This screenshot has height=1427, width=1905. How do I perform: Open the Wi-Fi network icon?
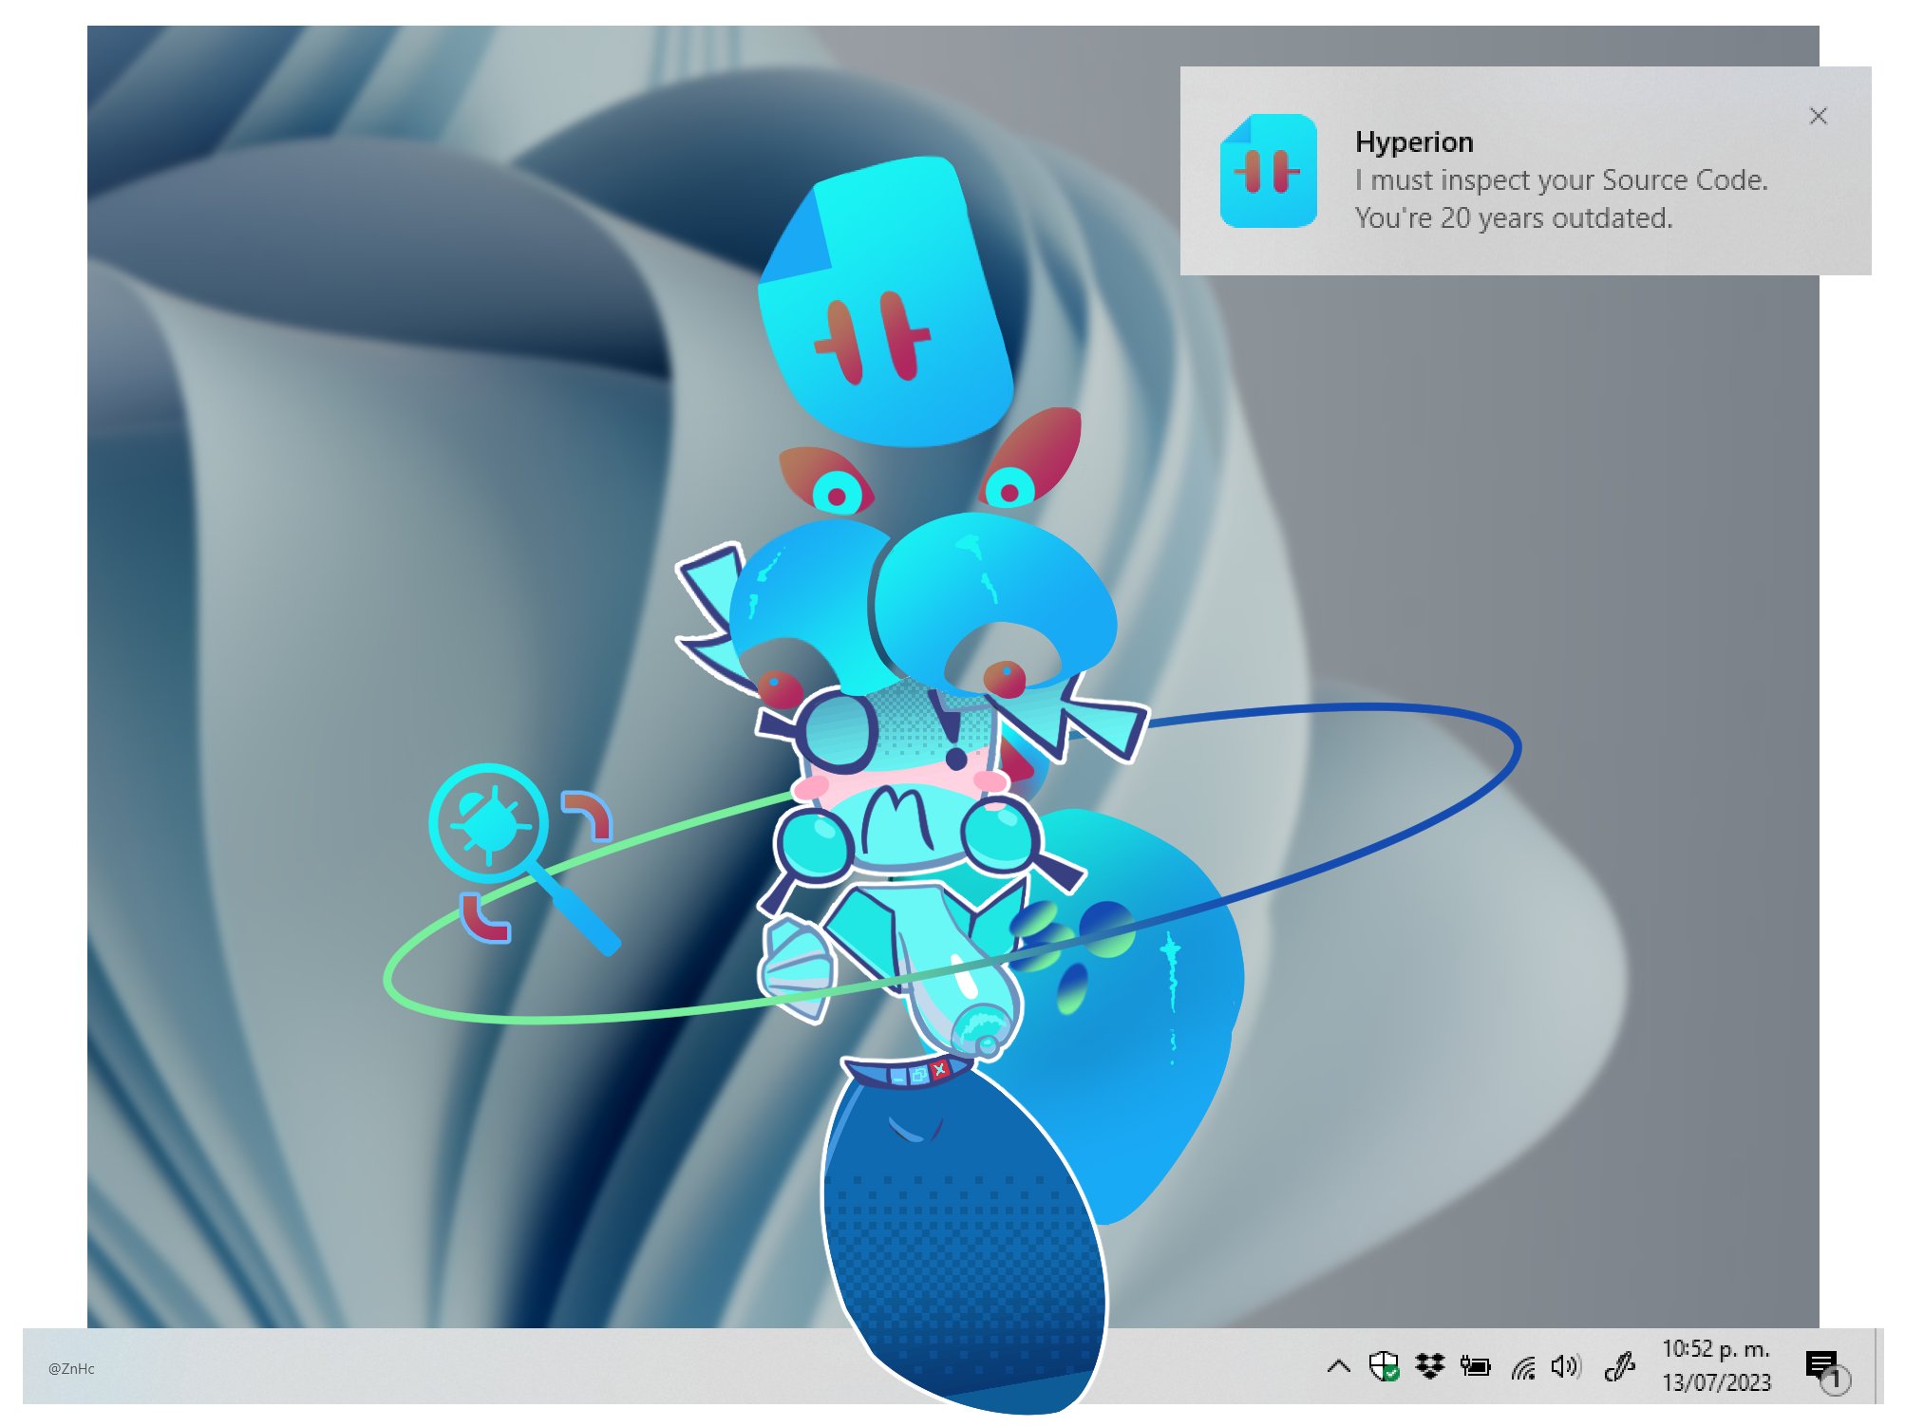(1523, 1367)
